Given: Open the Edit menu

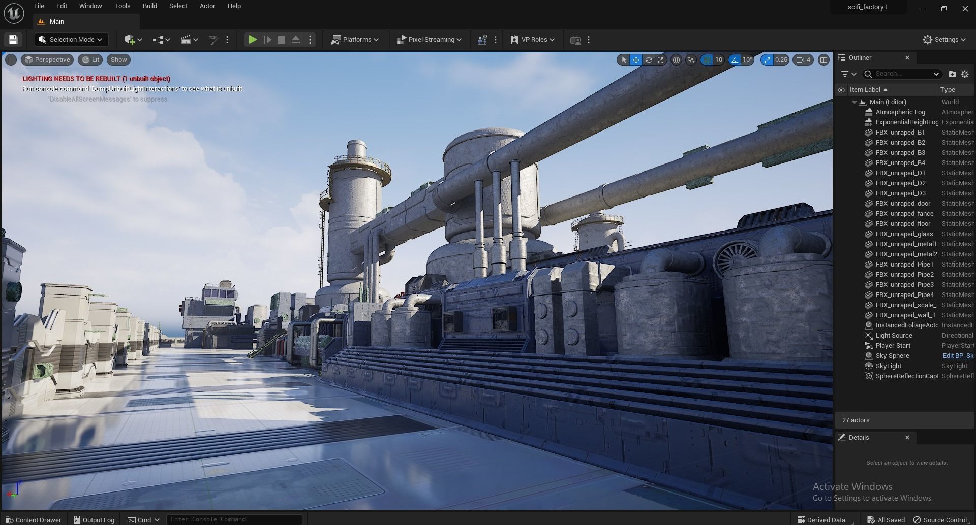Looking at the screenshot, I should 62,6.
